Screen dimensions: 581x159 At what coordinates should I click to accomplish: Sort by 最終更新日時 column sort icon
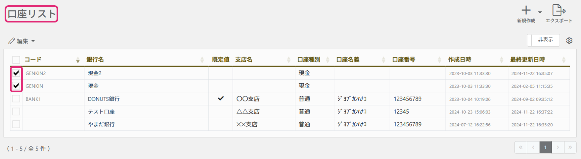pos(564,60)
